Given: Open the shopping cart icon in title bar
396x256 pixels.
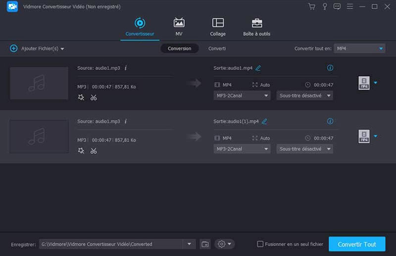Looking at the screenshot, I should pos(311,6).
